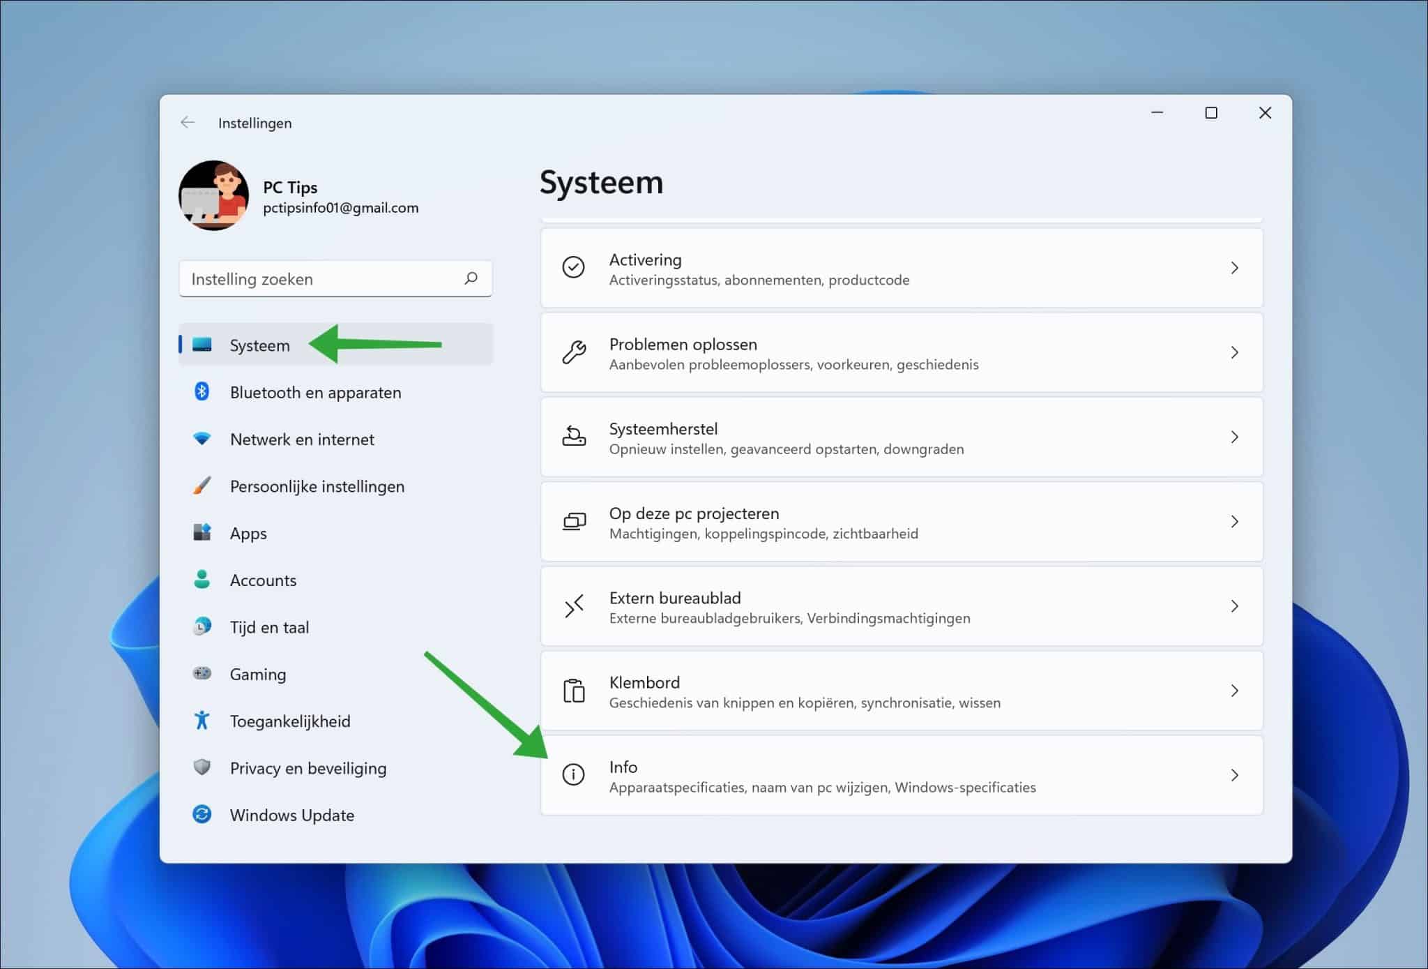Viewport: 1428px width, 969px height.
Task: Click the Apps icon in the sidebar
Action: pyautogui.click(x=203, y=533)
